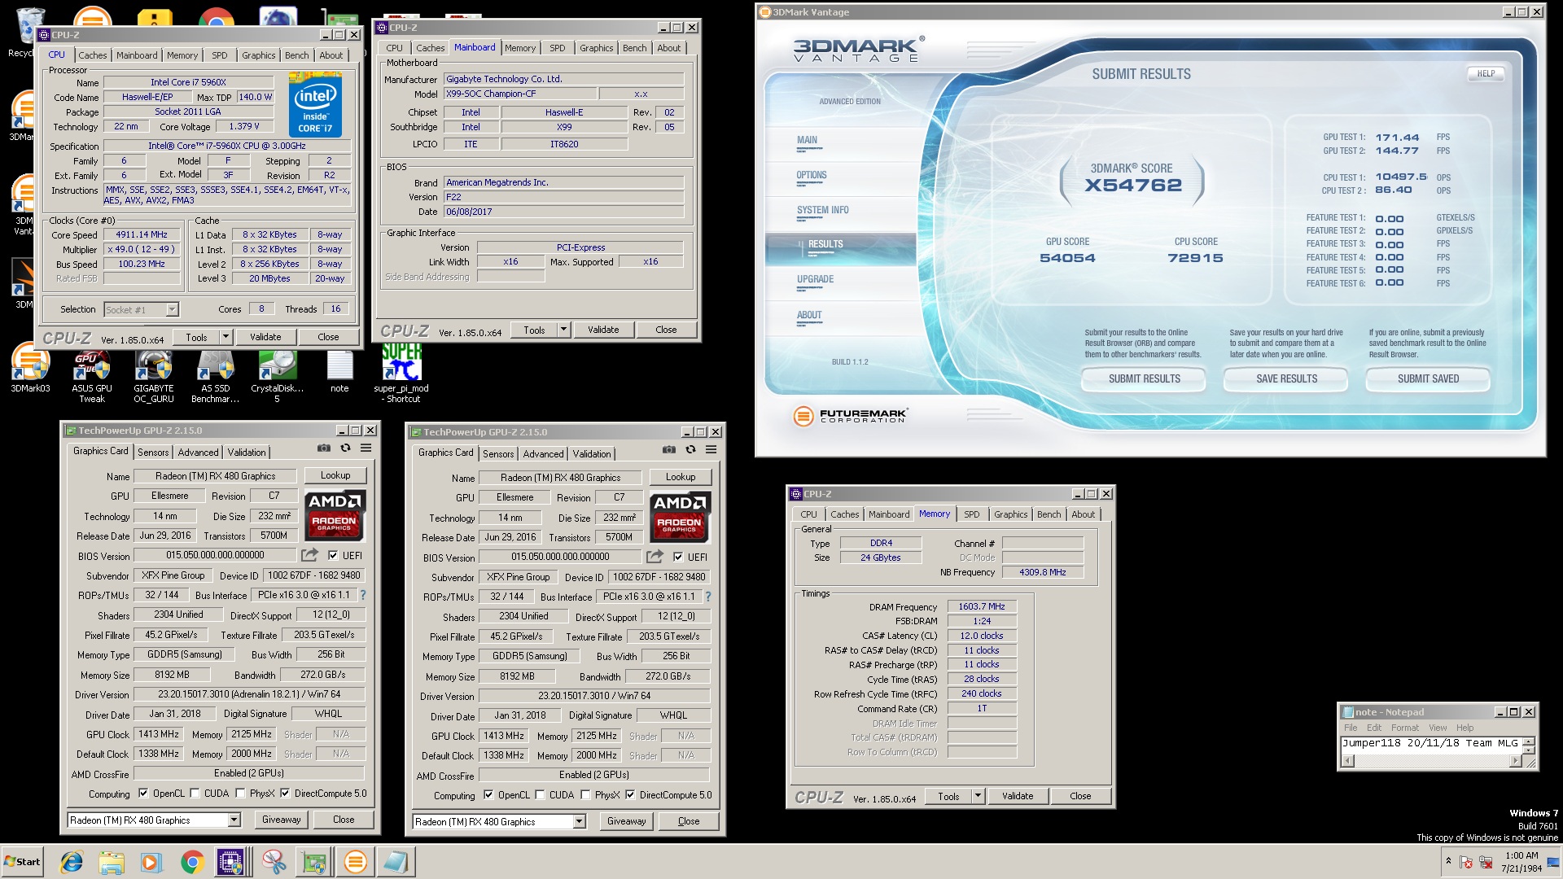Viewport: 1563px width, 879px height.
Task: Toggle the UEFI checkbox in the left GPU-Z window
Action: pyautogui.click(x=333, y=556)
